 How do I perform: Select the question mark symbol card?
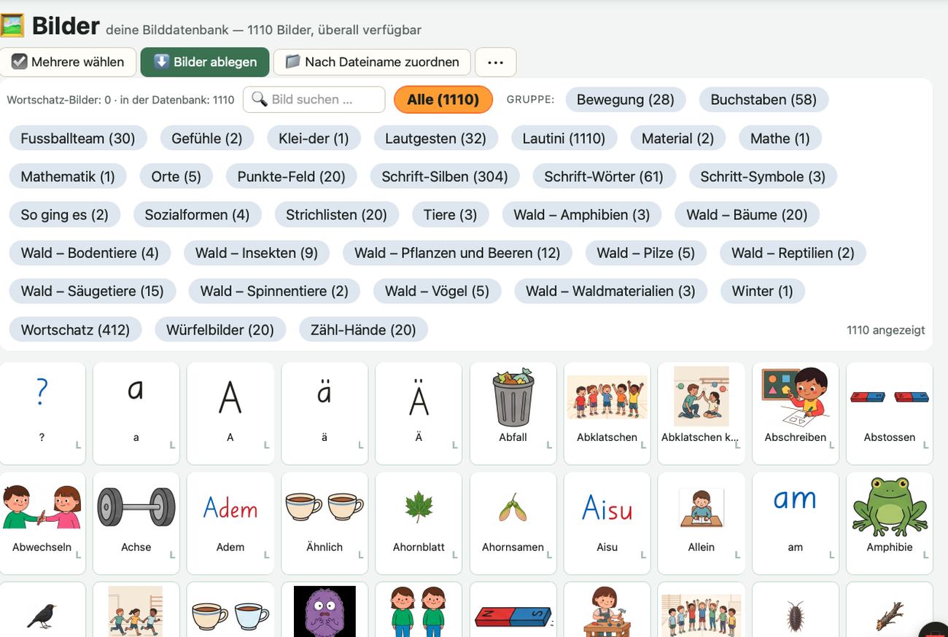[x=42, y=413]
